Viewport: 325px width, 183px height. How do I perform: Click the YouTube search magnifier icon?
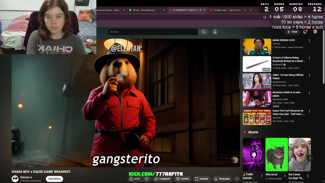pyautogui.click(x=204, y=32)
